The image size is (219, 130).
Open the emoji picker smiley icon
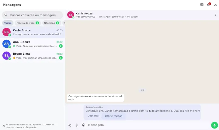pos(84,125)
